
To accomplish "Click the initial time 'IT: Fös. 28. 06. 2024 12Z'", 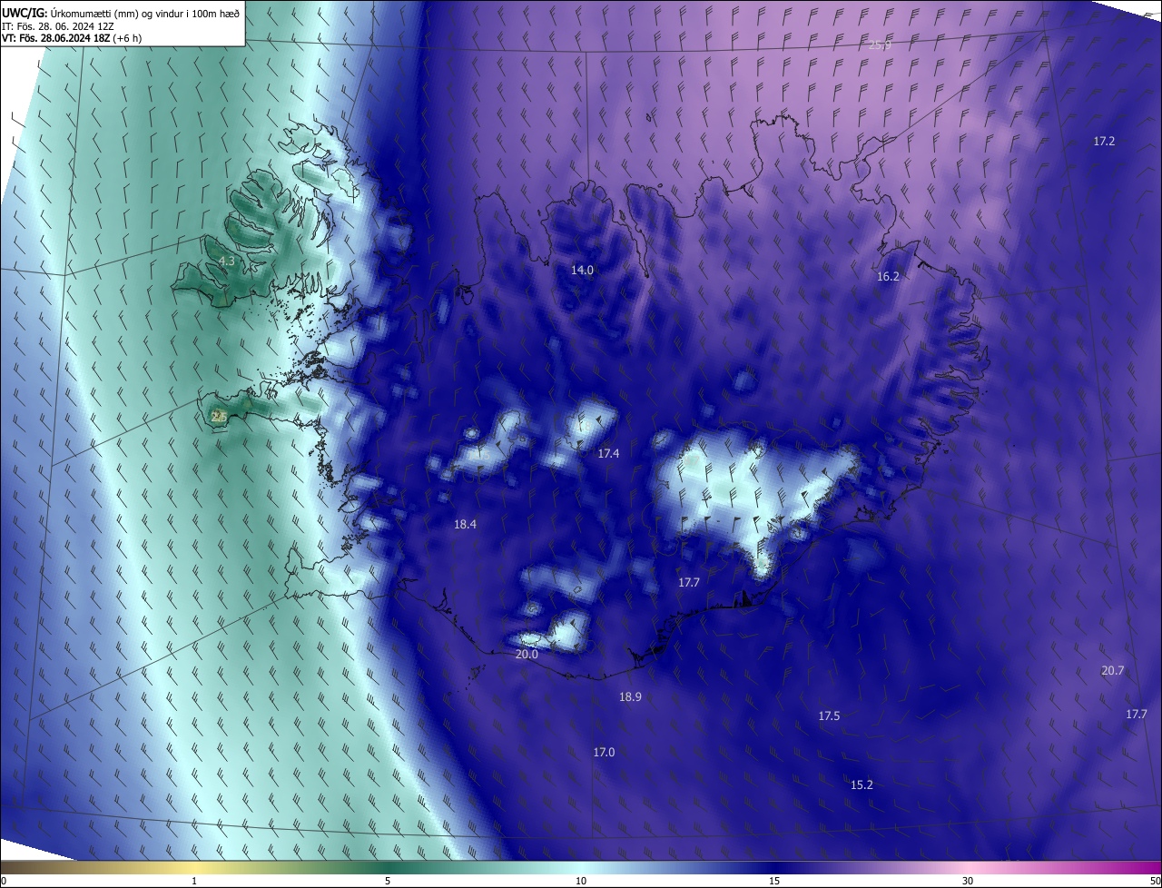I will tap(60, 25).
